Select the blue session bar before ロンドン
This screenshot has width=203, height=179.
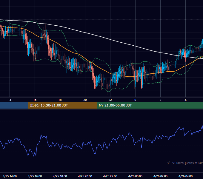(14, 105)
